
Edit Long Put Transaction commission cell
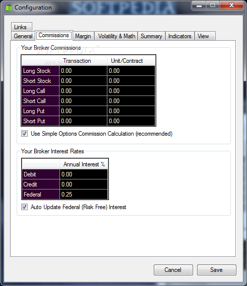point(83,111)
